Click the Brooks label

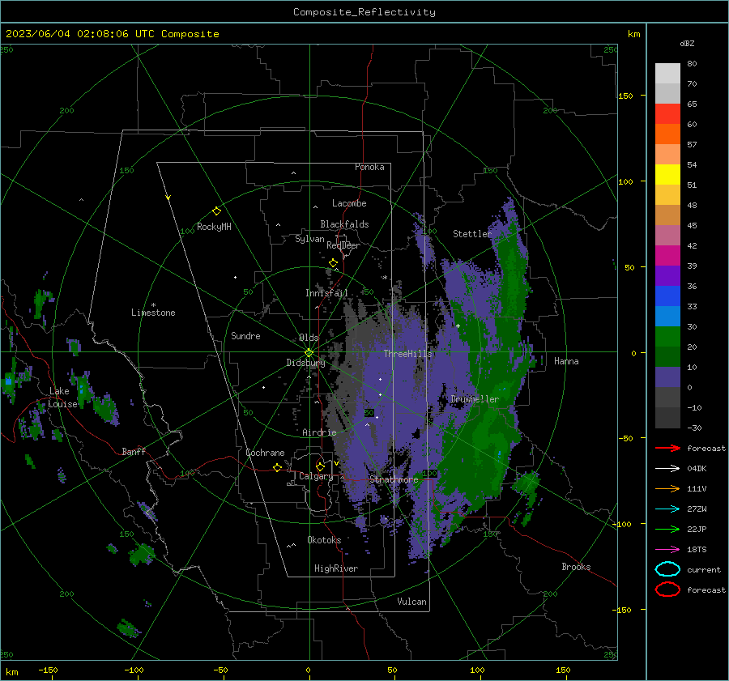(576, 567)
